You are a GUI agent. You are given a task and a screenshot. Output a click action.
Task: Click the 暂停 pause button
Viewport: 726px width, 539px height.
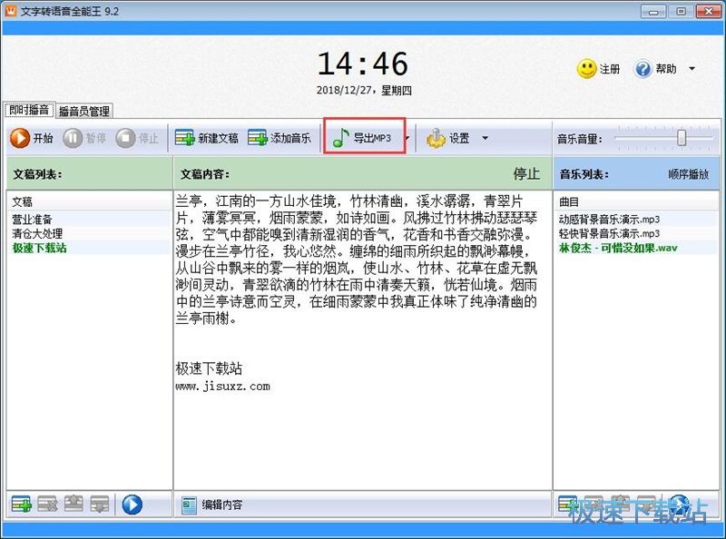tap(84, 138)
